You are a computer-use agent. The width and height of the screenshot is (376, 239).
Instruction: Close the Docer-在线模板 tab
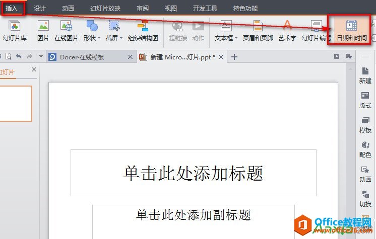130,57
